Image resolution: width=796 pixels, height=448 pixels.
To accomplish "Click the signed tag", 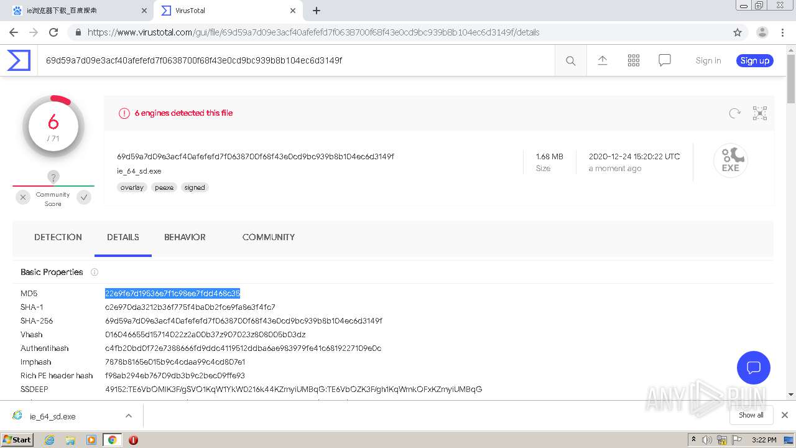I will [x=195, y=187].
